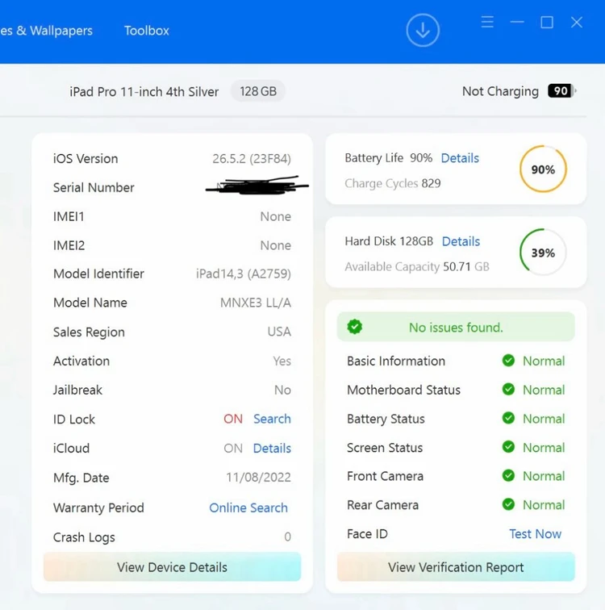Click the ID Lock Search link
This screenshot has height=610, width=605.
(272, 419)
